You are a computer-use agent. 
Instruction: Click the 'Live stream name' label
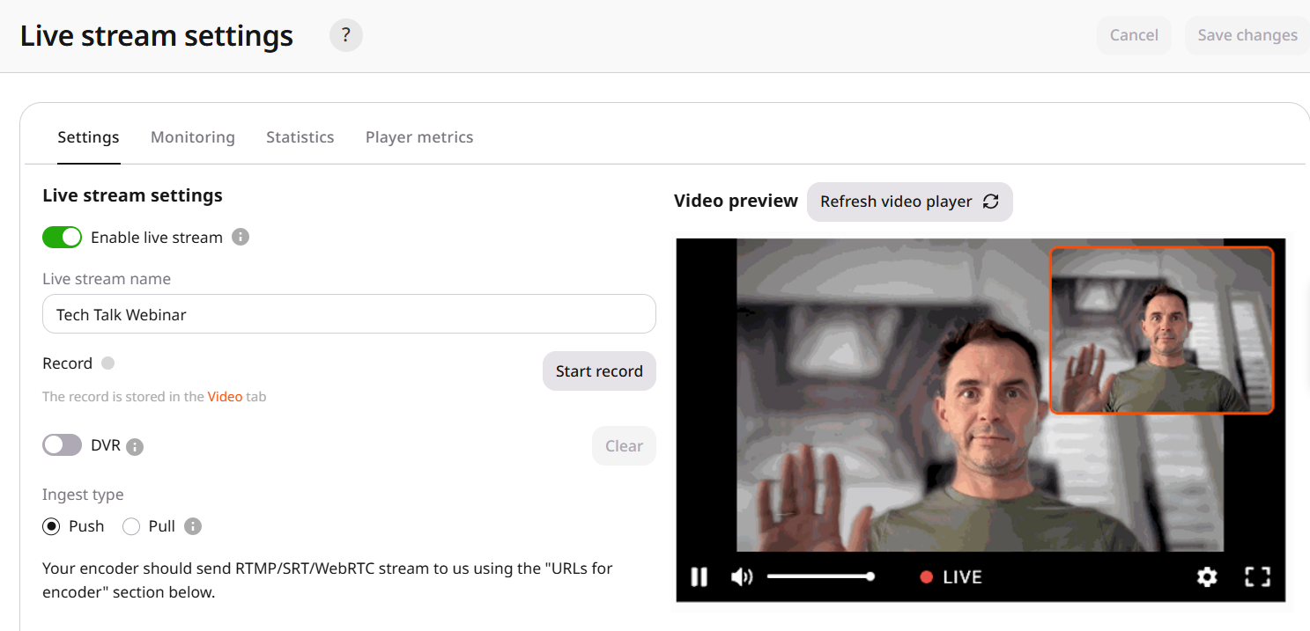(107, 279)
